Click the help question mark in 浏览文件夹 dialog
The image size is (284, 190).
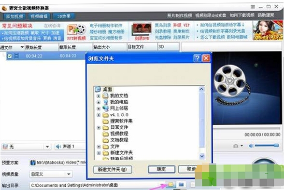click(x=197, y=58)
